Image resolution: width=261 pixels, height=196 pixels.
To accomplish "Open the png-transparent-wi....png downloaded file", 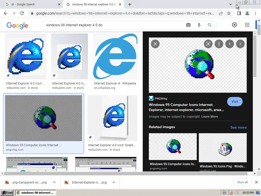I will tap(30, 182).
